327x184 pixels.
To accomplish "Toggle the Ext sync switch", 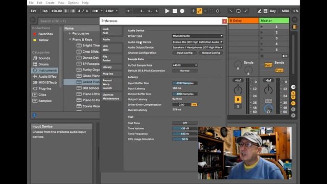I will tap(33, 11).
